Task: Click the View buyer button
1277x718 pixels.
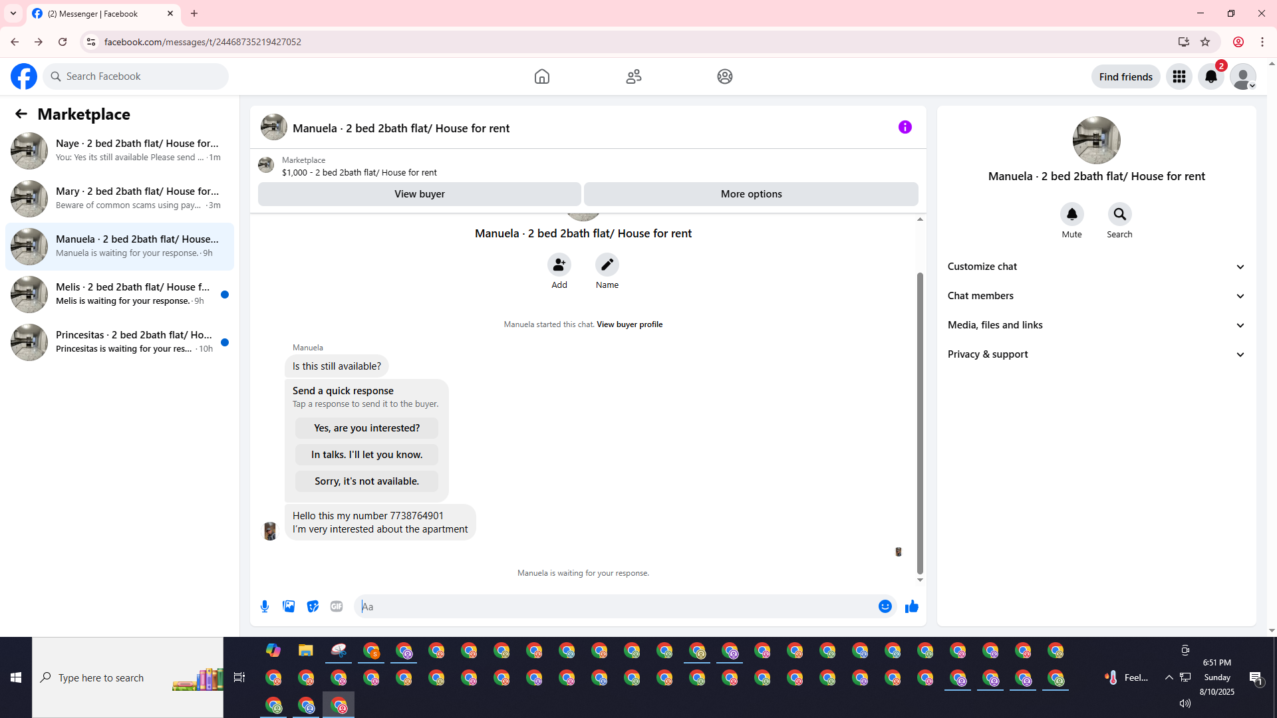Action: point(419,194)
